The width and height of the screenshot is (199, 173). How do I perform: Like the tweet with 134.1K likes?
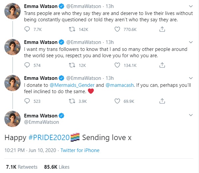pos(117,65)
